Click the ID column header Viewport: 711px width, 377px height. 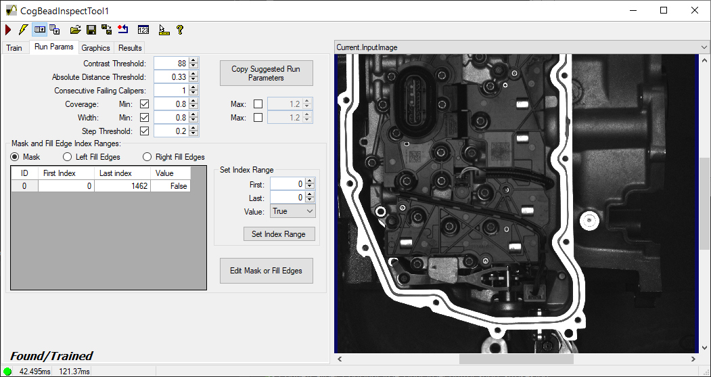point(24,173)
